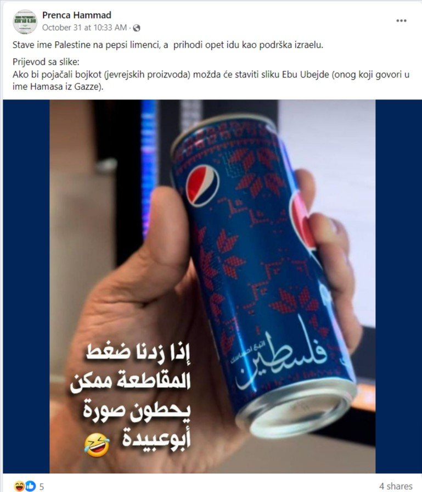Click the Haha reaction emoji icon
422x492 pixels.
[x=19, y=486]
